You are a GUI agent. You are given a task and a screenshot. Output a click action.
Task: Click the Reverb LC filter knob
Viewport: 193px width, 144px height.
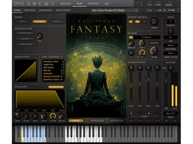[131, 52]
